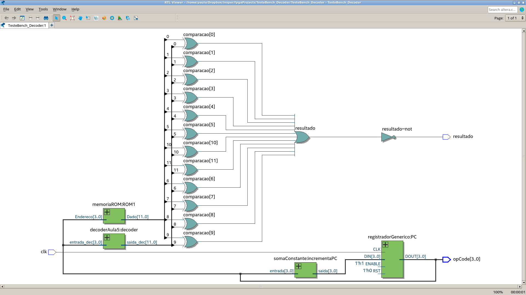Select the resultado output pin
526x295 pixels.
click(447, 137)
